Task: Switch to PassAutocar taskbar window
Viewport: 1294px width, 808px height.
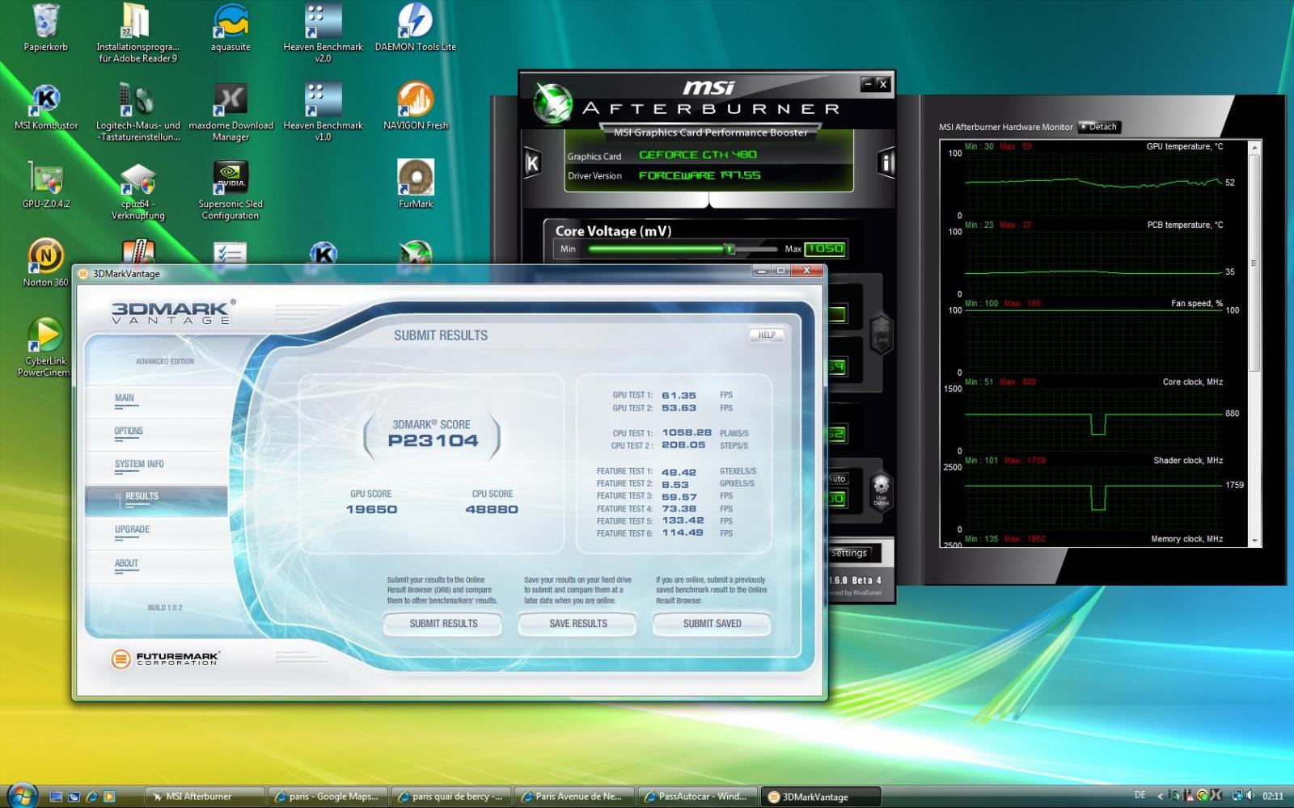Action: point(698,797)
